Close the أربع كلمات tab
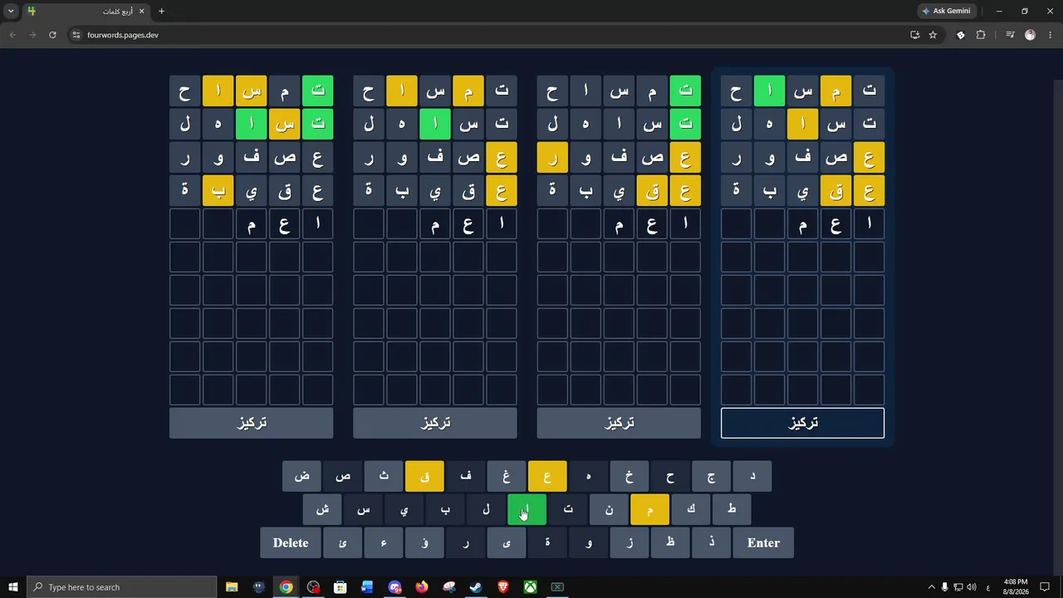The width and height of the screenshot is (1063, 598). (141, 11)
